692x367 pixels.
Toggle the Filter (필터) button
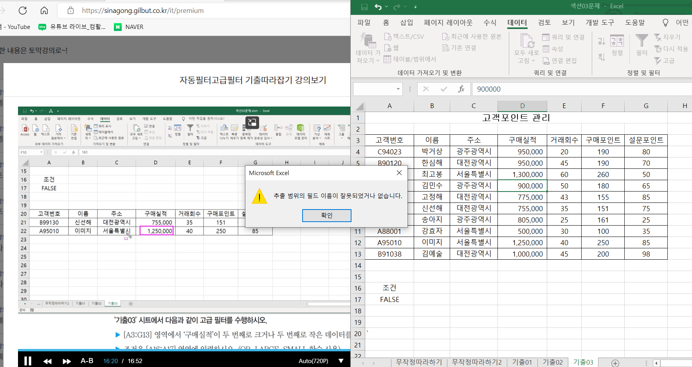642,45
